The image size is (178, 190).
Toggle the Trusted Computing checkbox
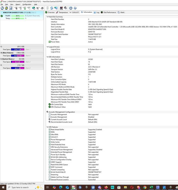(50, 170)
